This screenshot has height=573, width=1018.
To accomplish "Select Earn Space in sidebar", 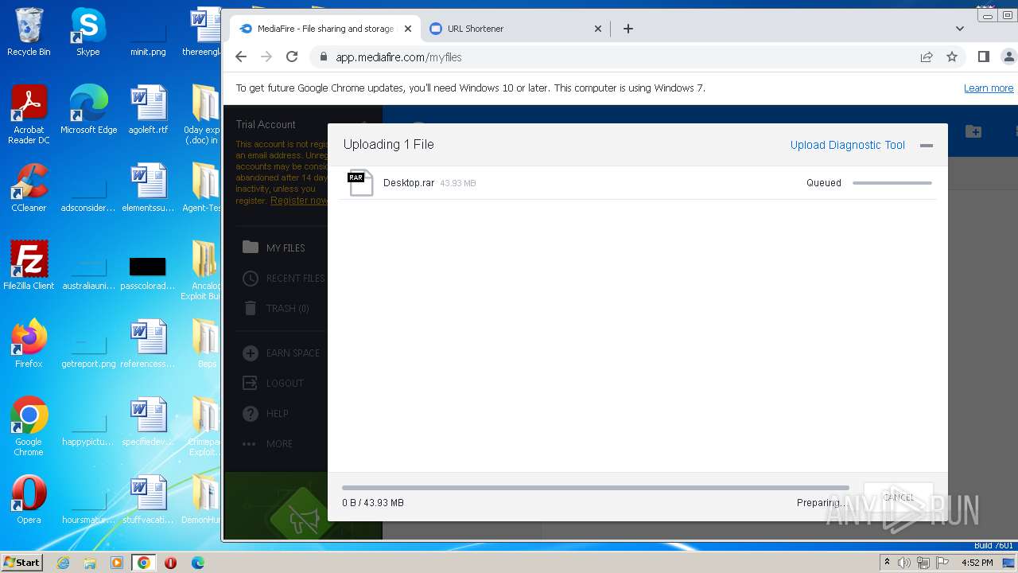I will [281, 353].
